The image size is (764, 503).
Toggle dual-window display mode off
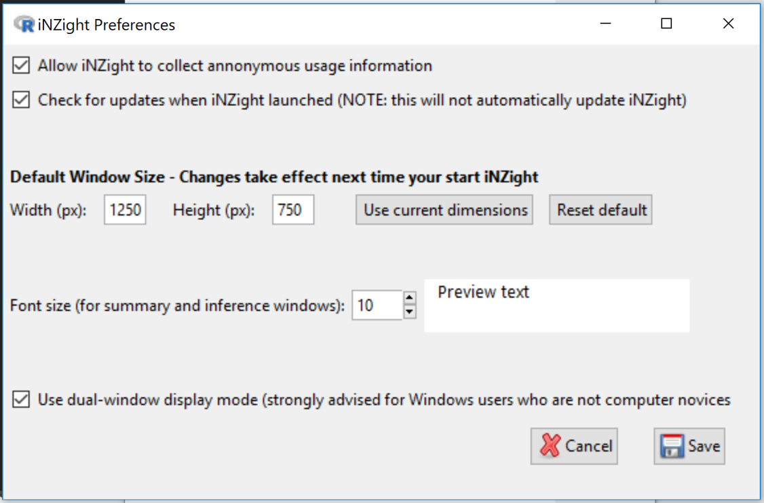tap(20, 400)
